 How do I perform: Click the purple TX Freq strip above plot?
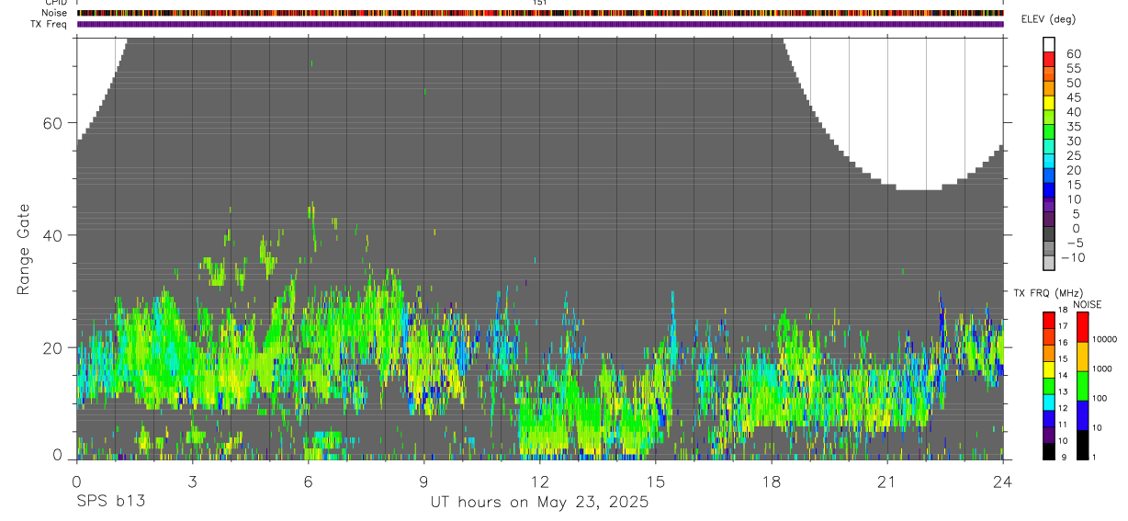(x=539, y=24)
